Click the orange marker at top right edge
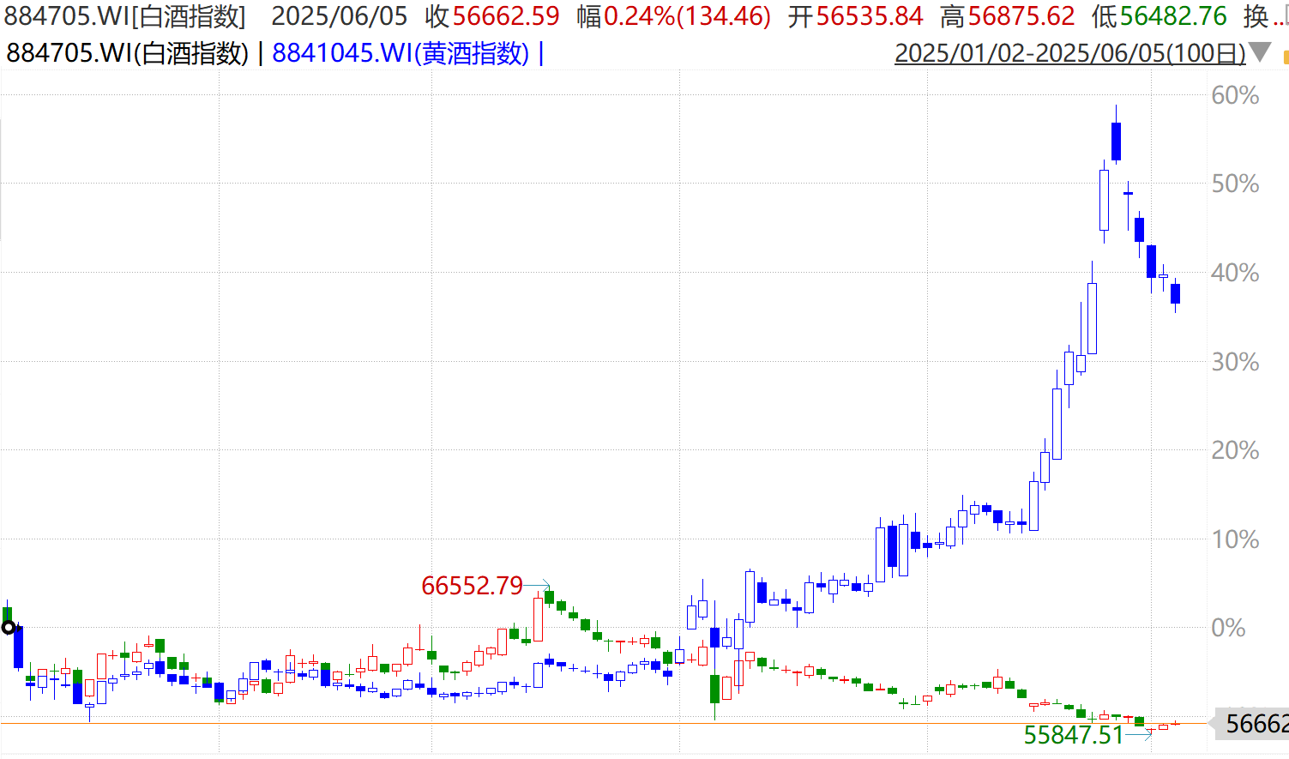The height and width of the screenshot is (759, 1289). [1286, 57]
